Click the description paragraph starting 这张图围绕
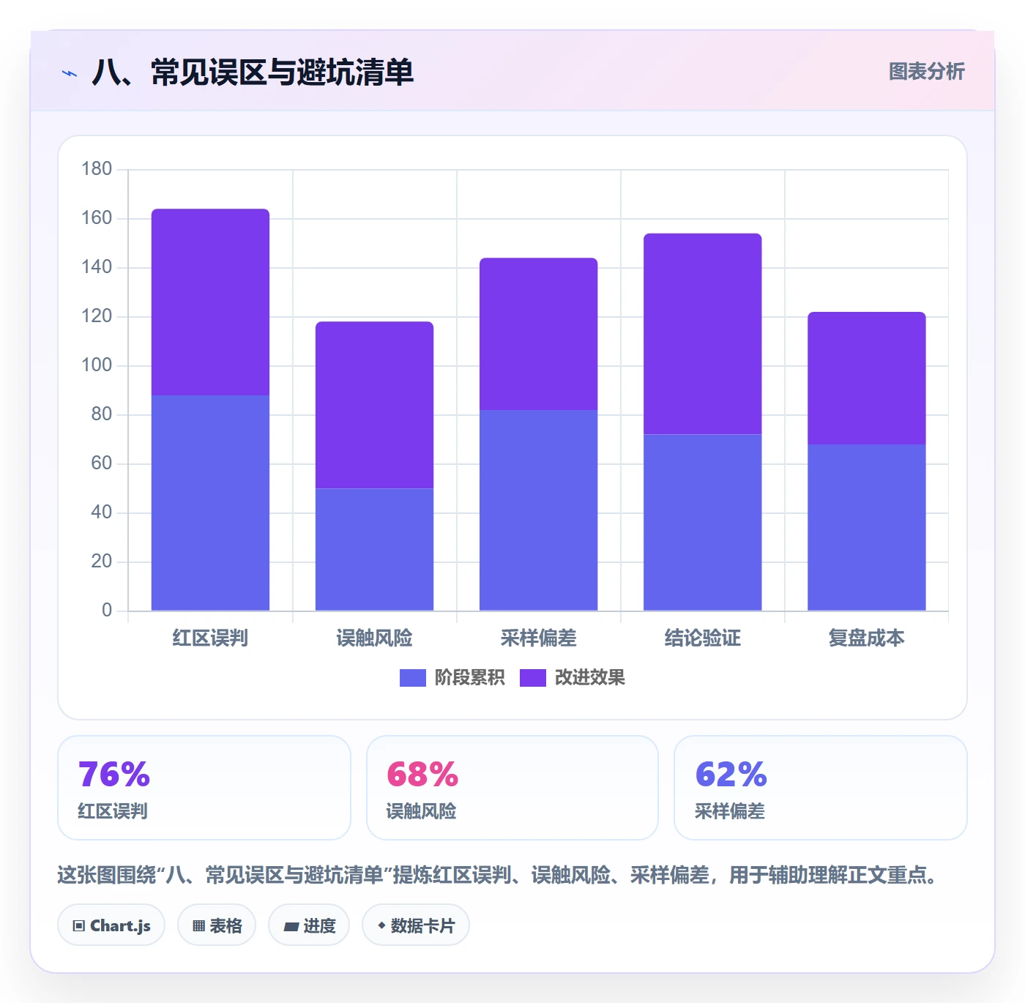Screen dimensions: 1025x1003 coord(497,875)
